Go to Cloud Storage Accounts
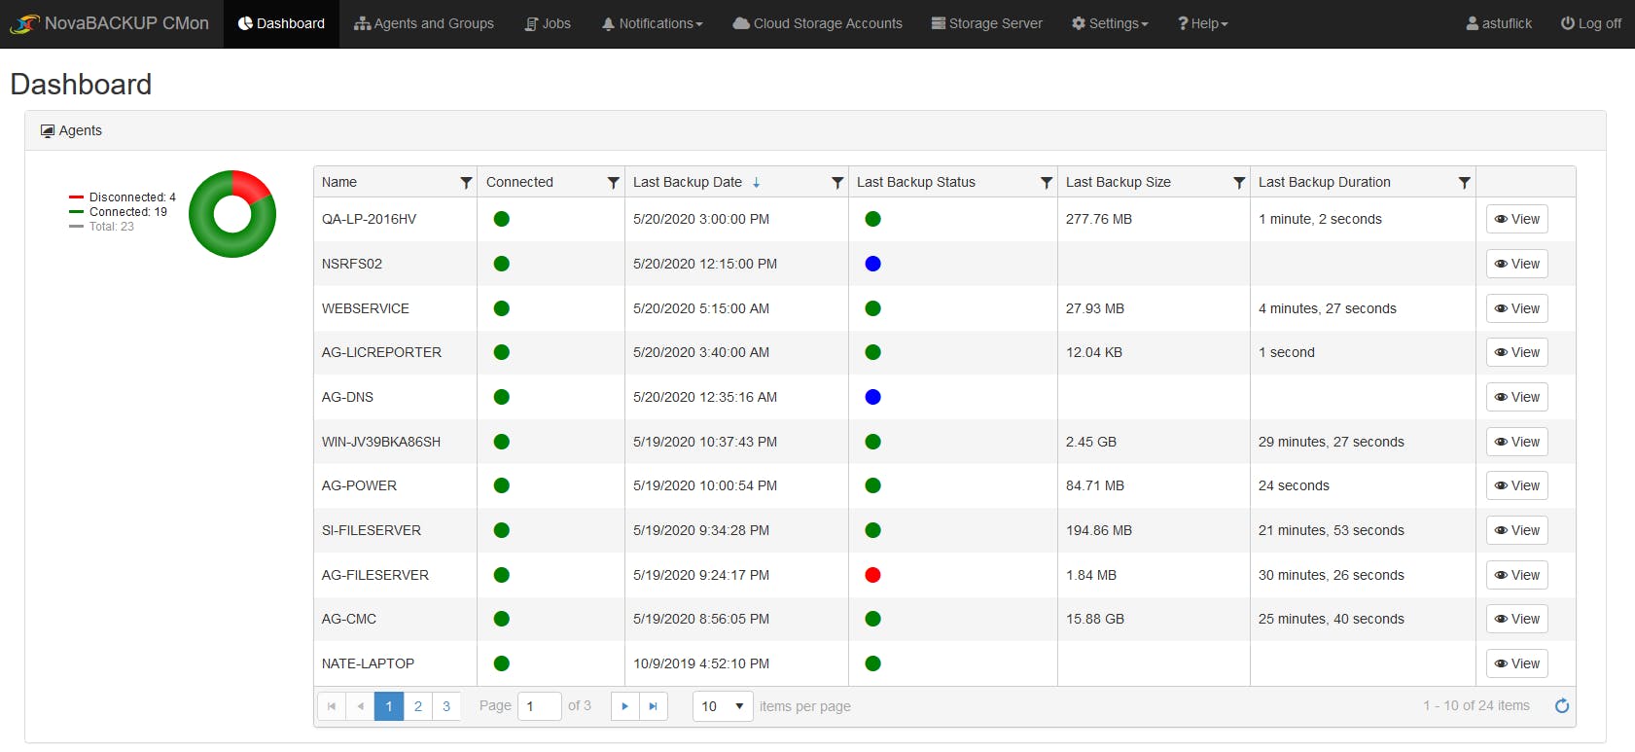Image resolution: width=1635 pixels, height=752 pixels. coord(817,23)
